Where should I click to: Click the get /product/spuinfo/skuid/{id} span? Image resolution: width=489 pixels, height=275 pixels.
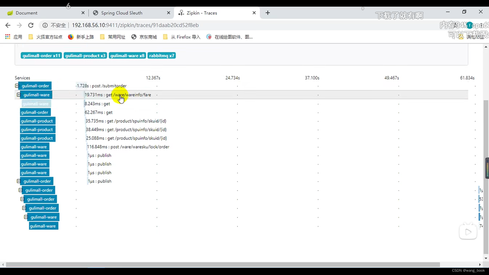click(126, 121)
